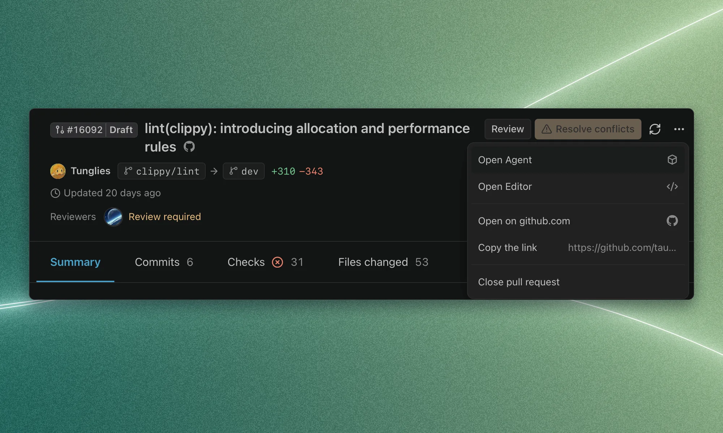Click the Resolve conflicts button
The width and height of the screenshot is (723, 433).
click(x=588, y=129)
